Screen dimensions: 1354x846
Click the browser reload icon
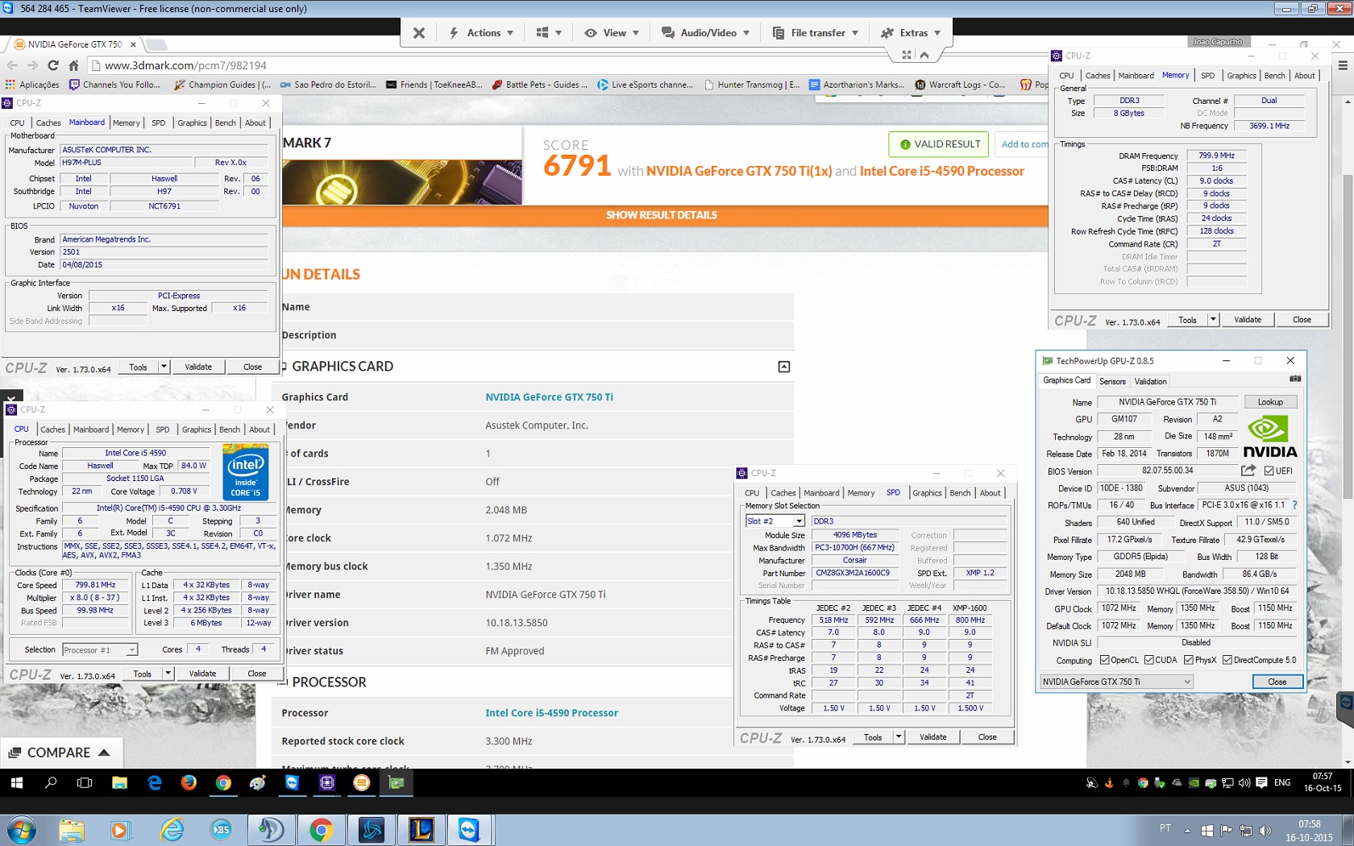(x=53, y=65)
